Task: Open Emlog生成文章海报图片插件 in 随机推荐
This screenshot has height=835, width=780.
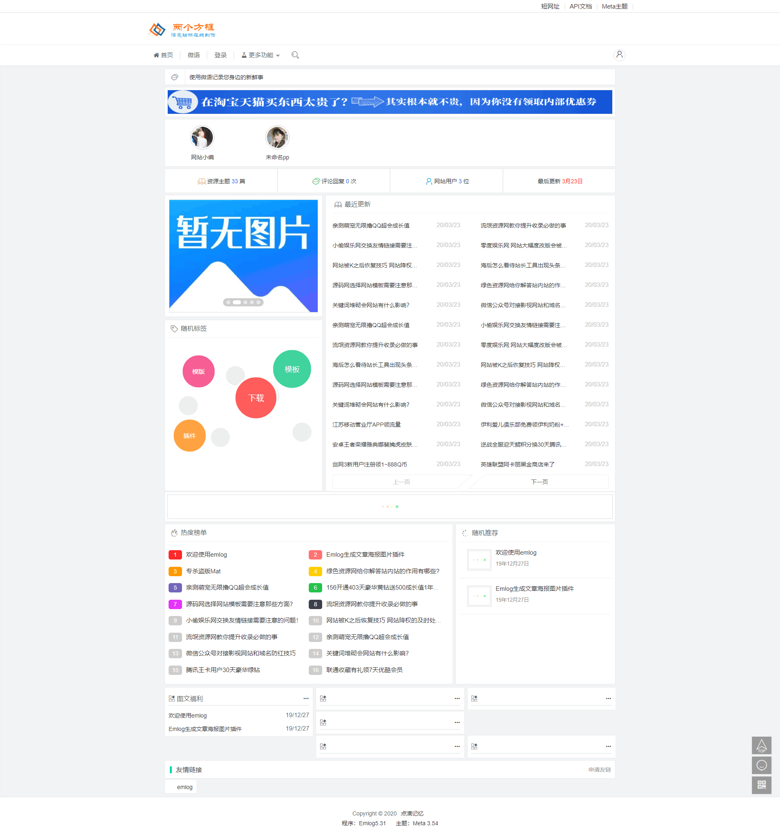Action: 534,589
